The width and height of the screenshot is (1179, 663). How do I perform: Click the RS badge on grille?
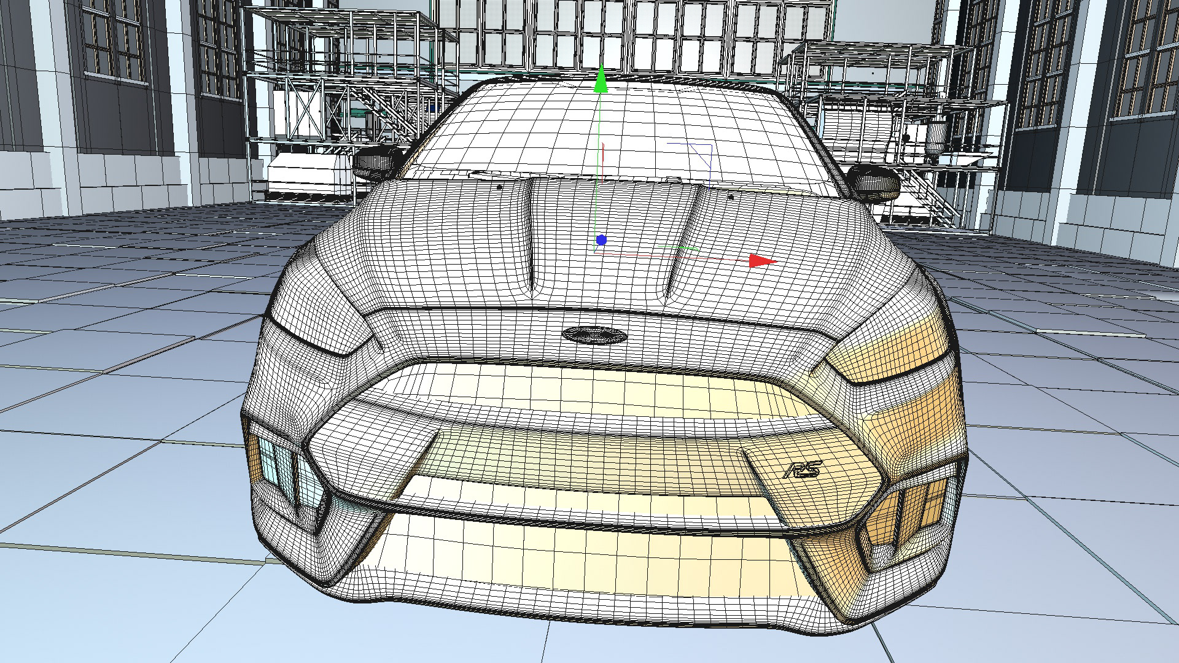point(802,470)
